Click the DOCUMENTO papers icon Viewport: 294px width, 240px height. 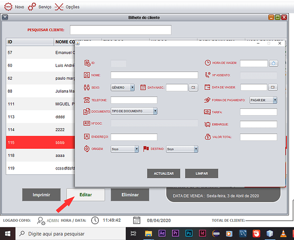(x=87, y=111)
